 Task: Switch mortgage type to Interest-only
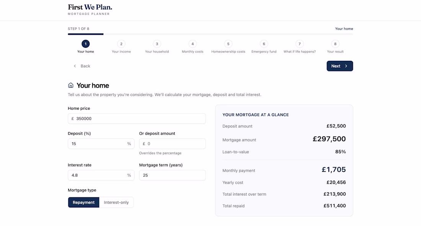tap(116, 202)
